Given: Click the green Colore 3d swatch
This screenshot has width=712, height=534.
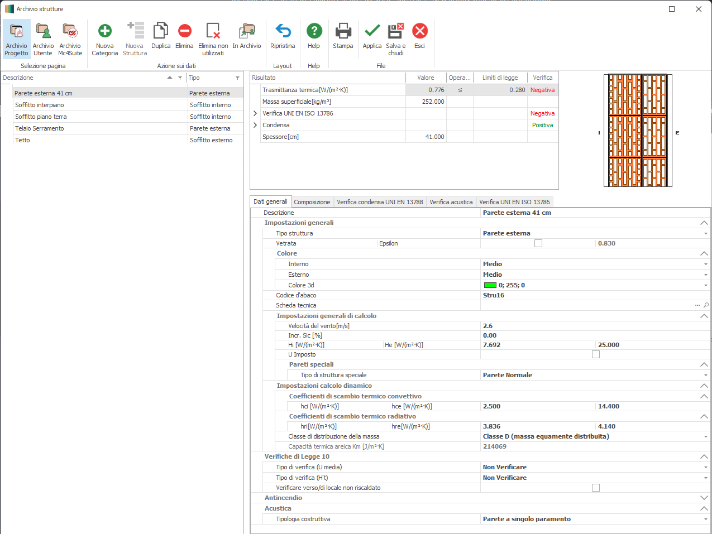Looking at the screenshot, I should (x=490, y=285).
